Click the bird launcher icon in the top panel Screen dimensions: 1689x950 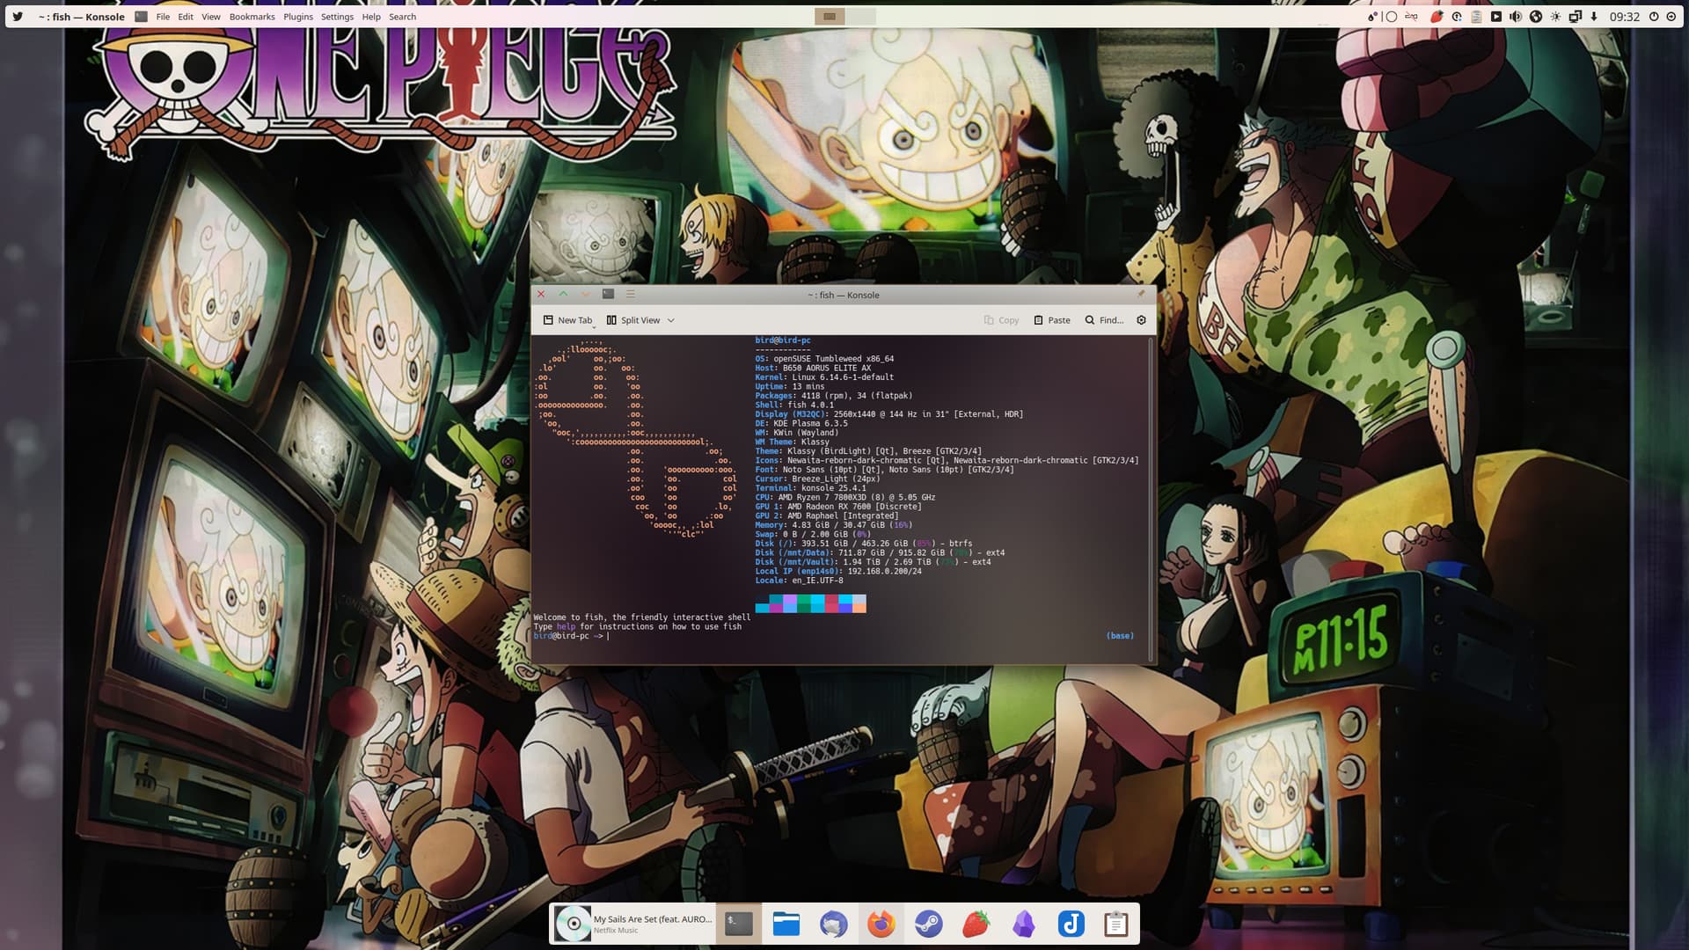coord(18,17)
